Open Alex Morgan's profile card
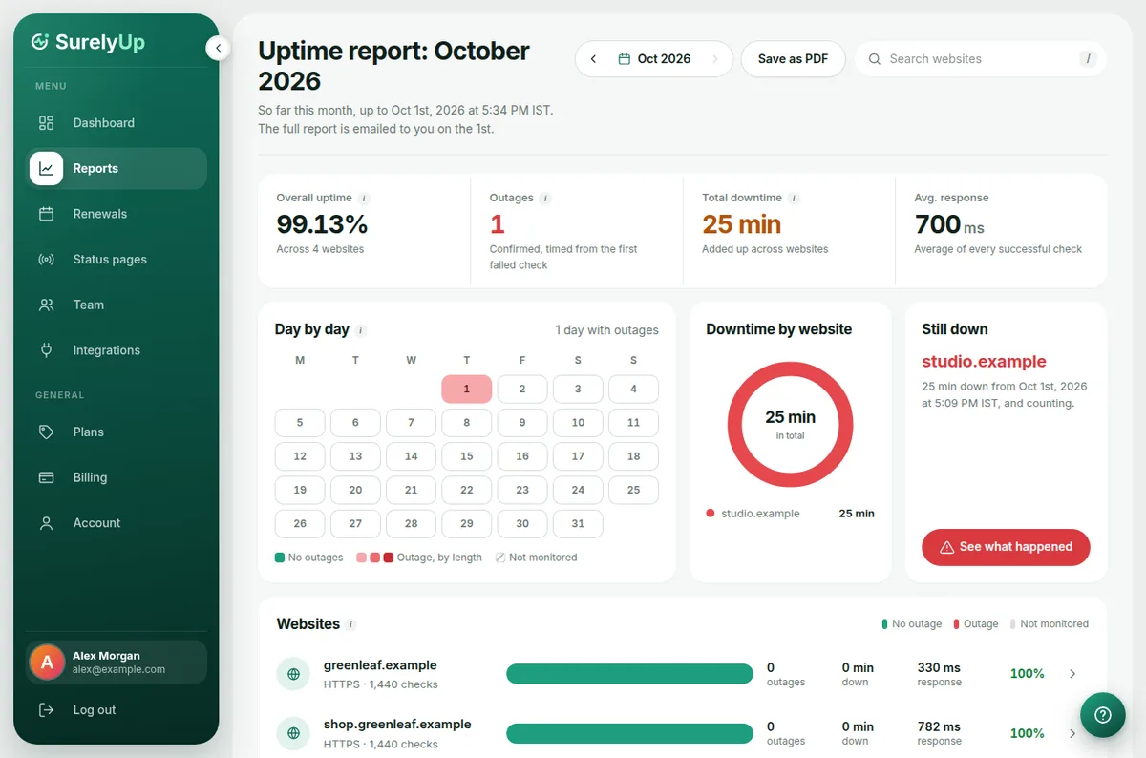Screen dimensions: 1146x758 coord(117,662)
